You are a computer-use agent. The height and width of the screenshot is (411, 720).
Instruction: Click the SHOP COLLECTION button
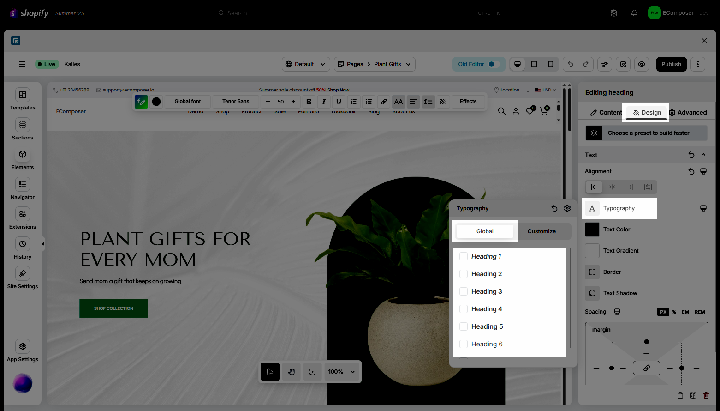[113, 308]
